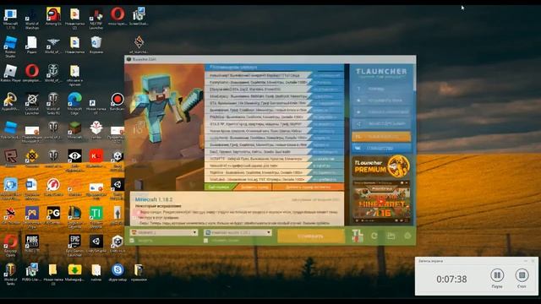Image resolution: width=541 pixels, height=304 pixels.
Task: Open the game folder icon in TLauncher
Action: [391, 236]
